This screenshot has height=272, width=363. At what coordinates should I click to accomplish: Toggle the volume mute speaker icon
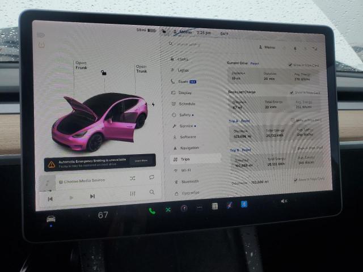tap(284, 201)
